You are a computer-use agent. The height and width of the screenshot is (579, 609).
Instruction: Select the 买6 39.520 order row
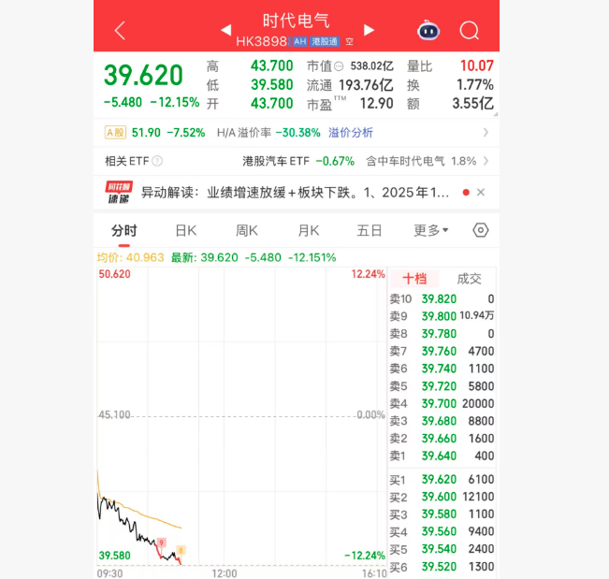(x=442, y=567)
